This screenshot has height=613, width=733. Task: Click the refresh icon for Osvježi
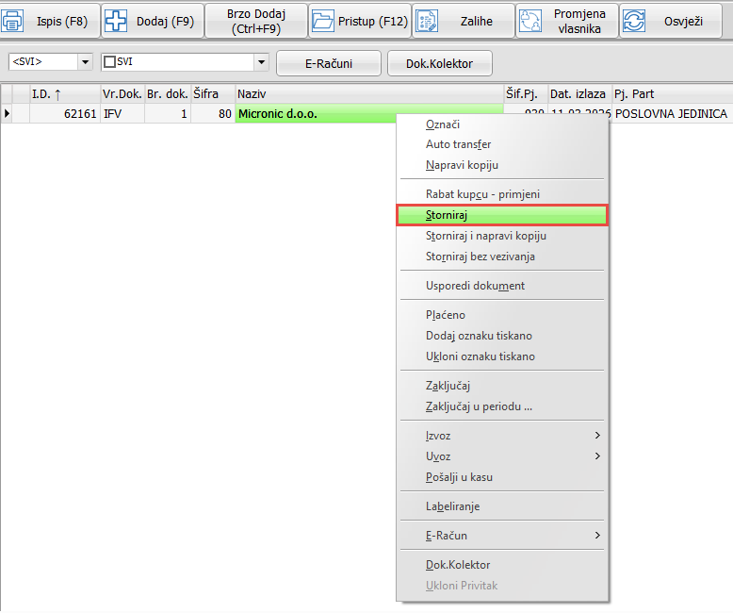(x=634, y=21)
